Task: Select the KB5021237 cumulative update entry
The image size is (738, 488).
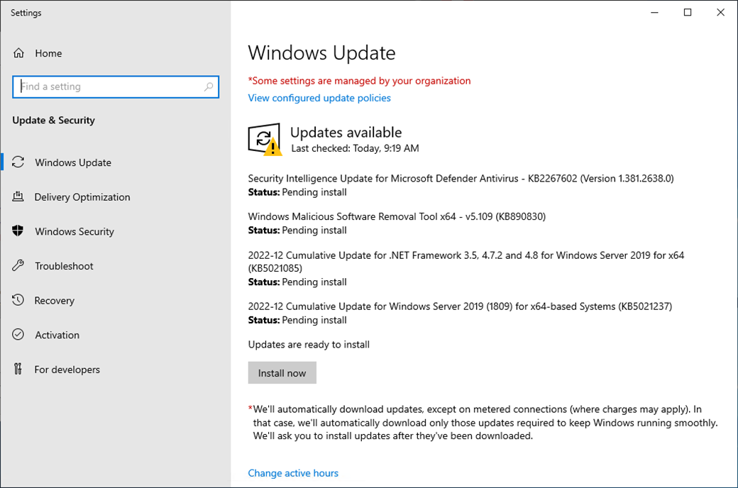Action: click(460, 306)
